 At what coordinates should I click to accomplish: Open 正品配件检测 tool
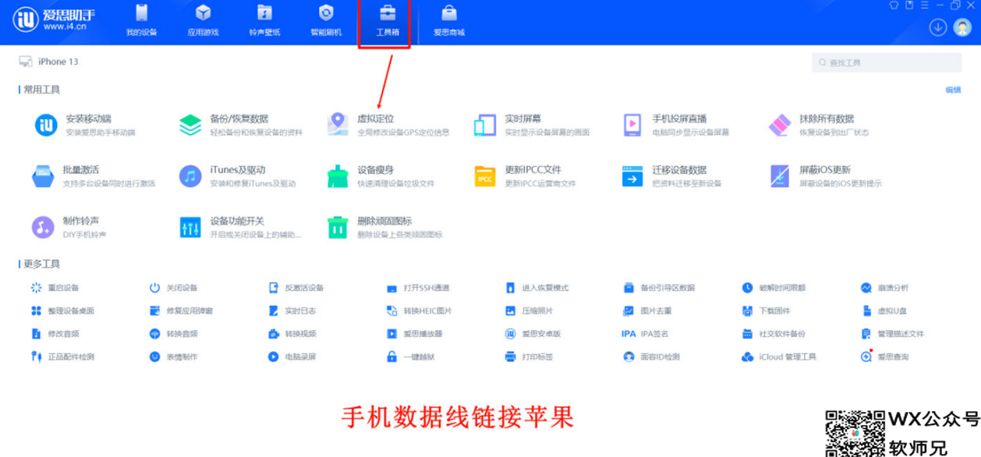(62, 357)
